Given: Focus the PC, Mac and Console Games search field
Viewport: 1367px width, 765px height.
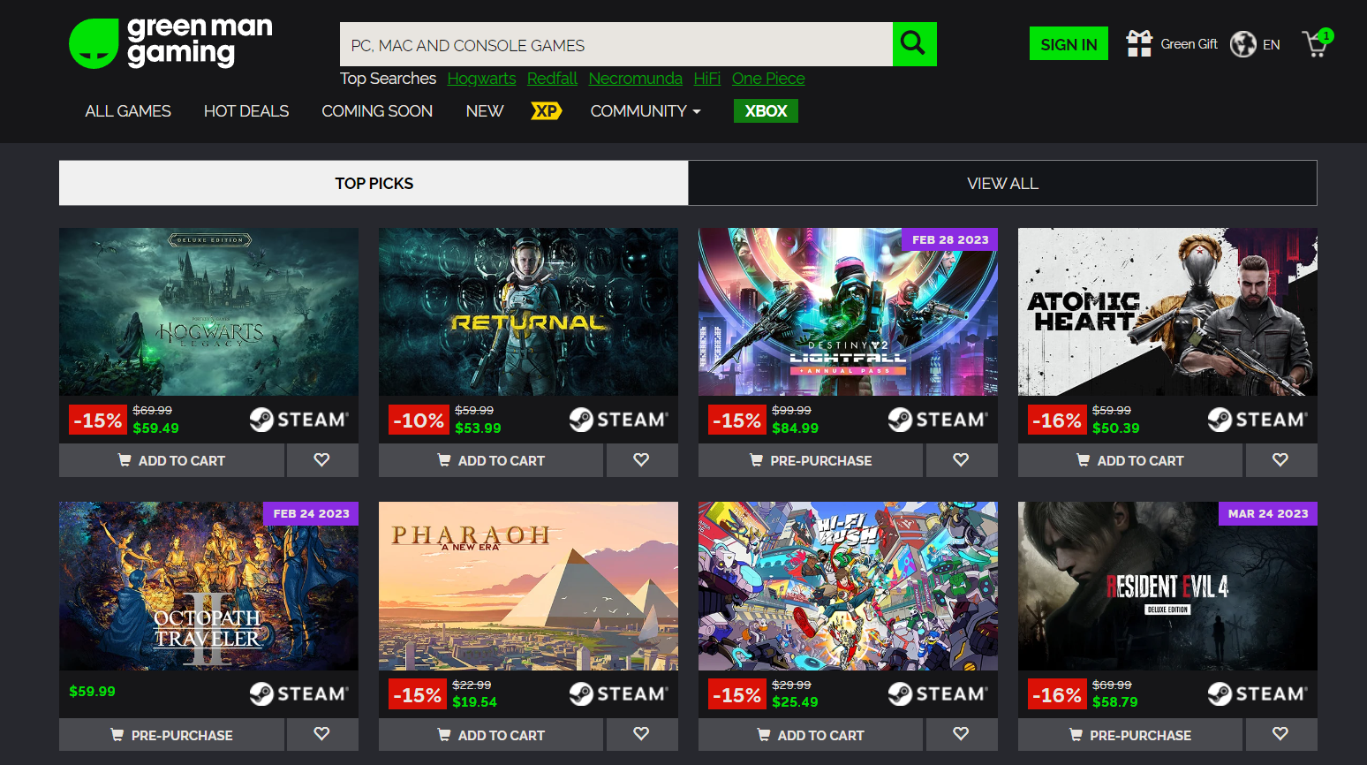Looking at the screenshot, I should point(616,44).
